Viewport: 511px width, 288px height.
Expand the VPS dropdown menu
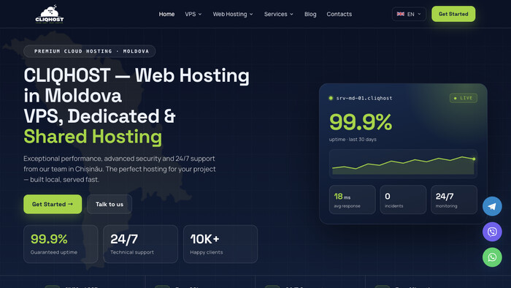[193, 14]
